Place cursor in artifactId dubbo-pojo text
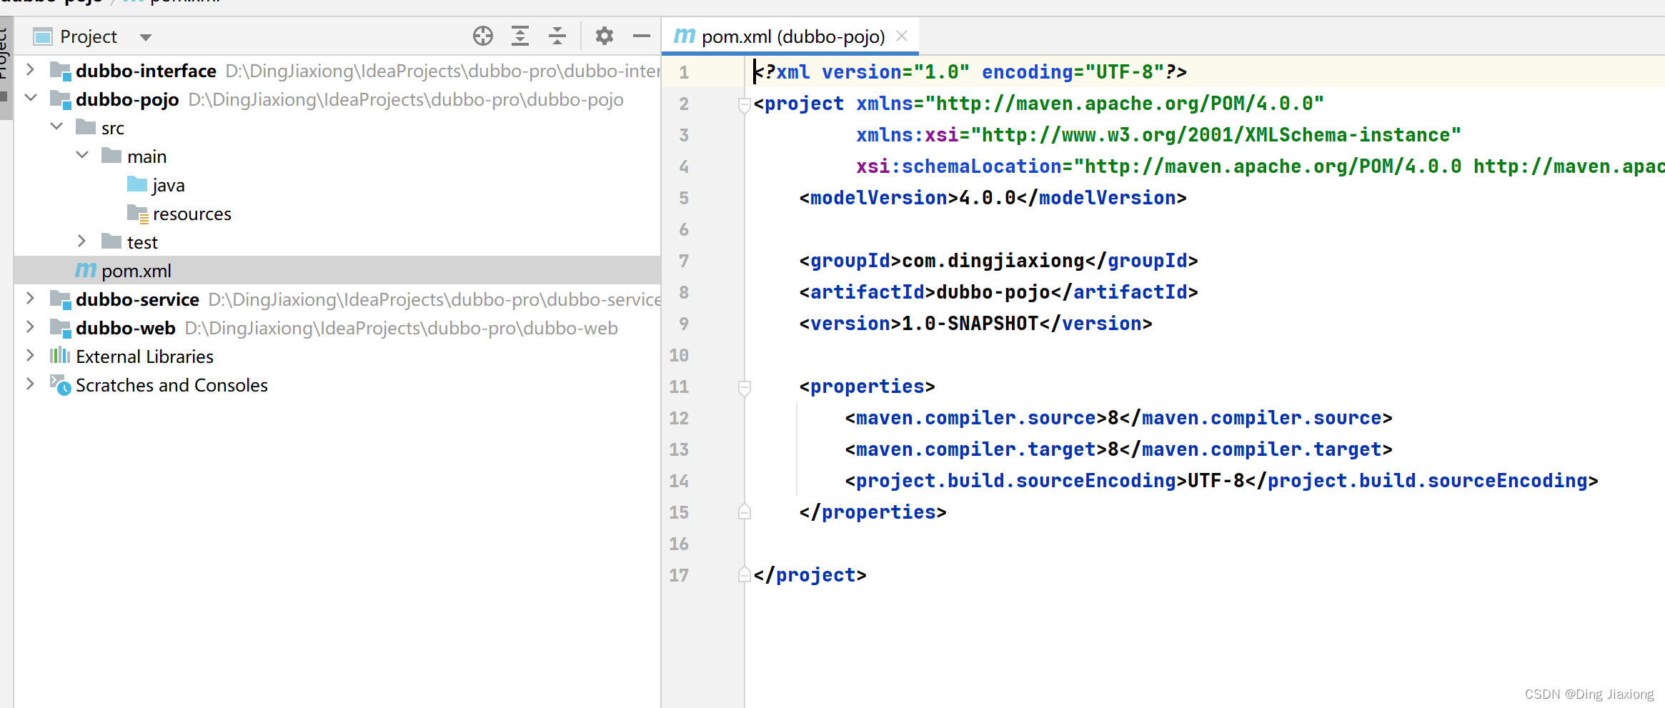 [x=993, y=292]
